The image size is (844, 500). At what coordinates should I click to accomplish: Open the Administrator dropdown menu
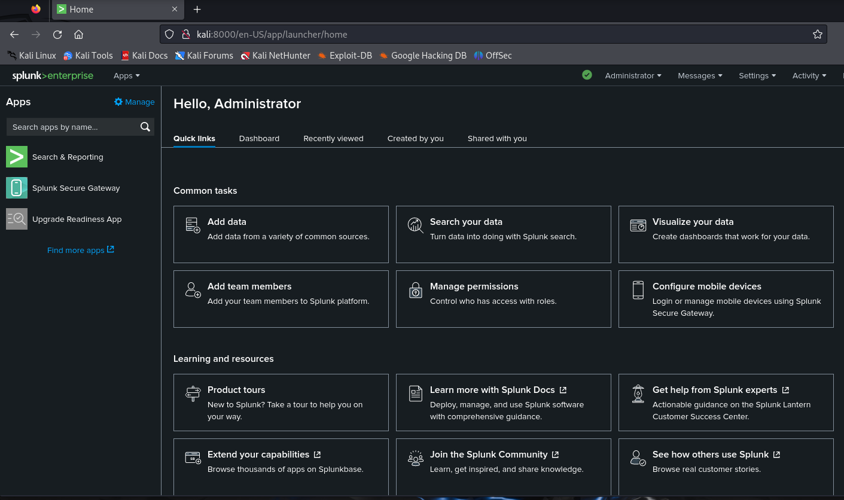pos(633,75)
